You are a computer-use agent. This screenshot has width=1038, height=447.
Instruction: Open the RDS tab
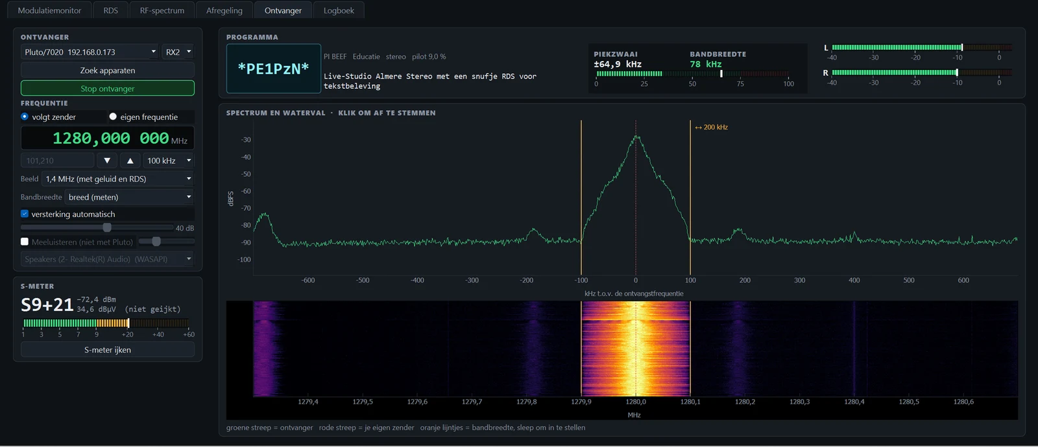tap(111, 10)
